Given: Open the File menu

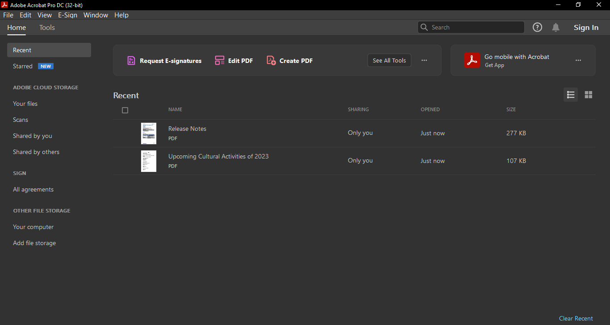Looking at the screenshot, I should point(8,15).
